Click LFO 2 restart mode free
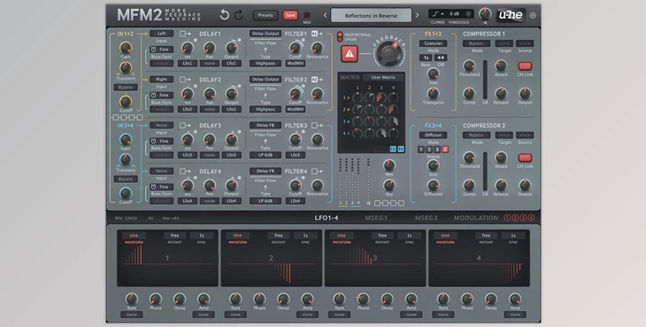This screenshot has height=327, width=646. tap(279, 236)
